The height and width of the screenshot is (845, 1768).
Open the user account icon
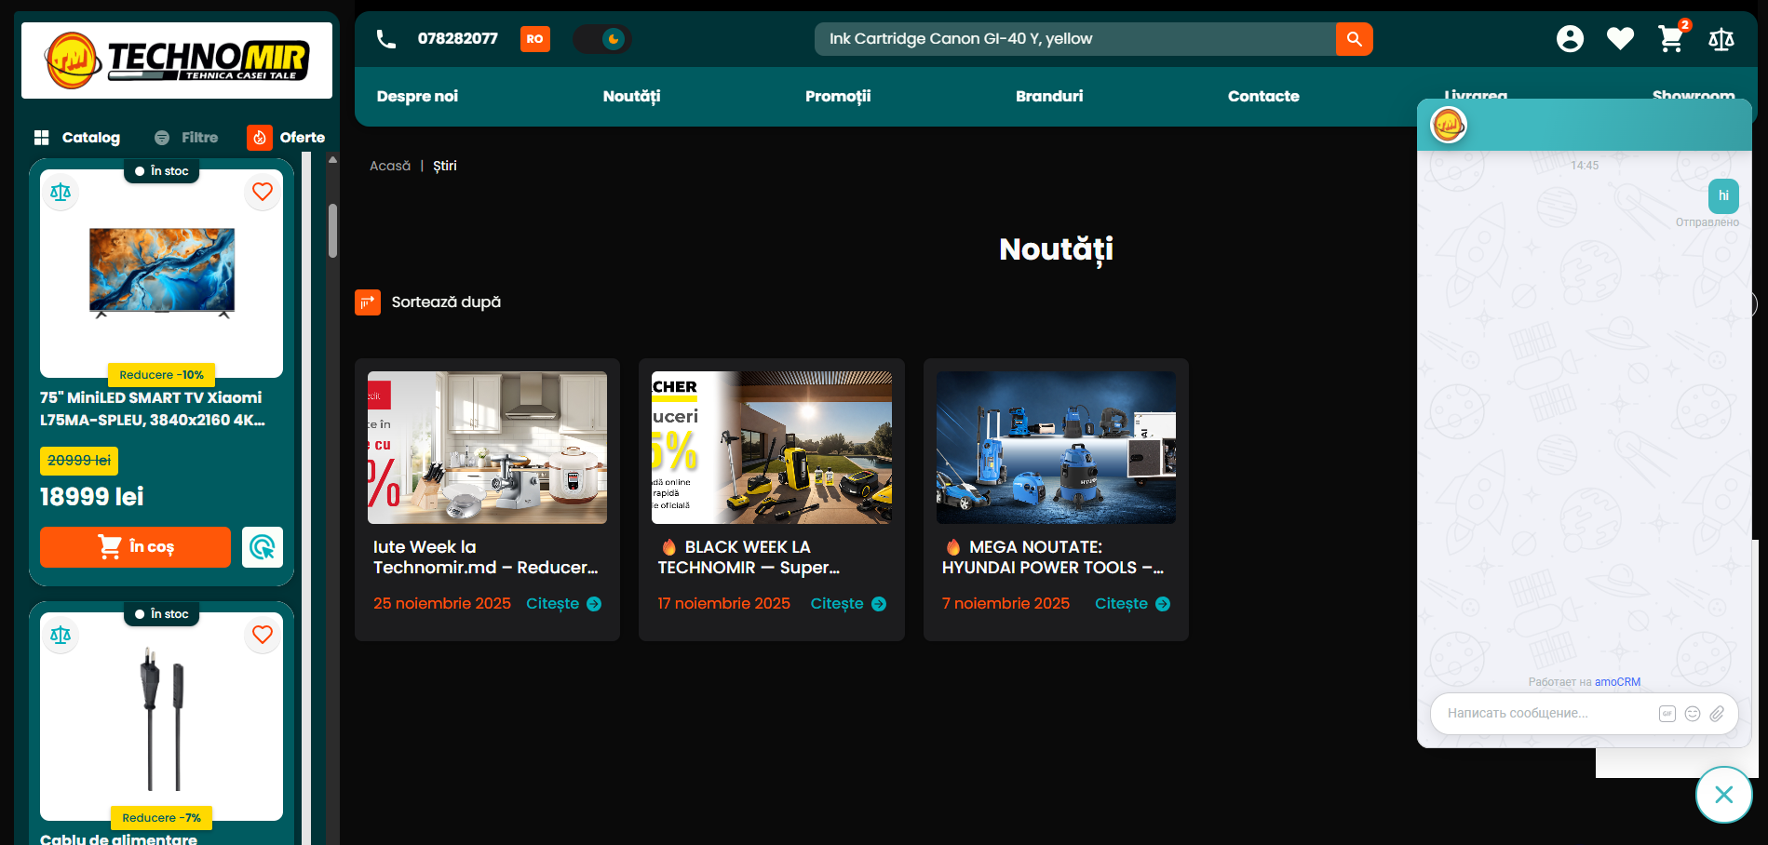(1570, 39)
